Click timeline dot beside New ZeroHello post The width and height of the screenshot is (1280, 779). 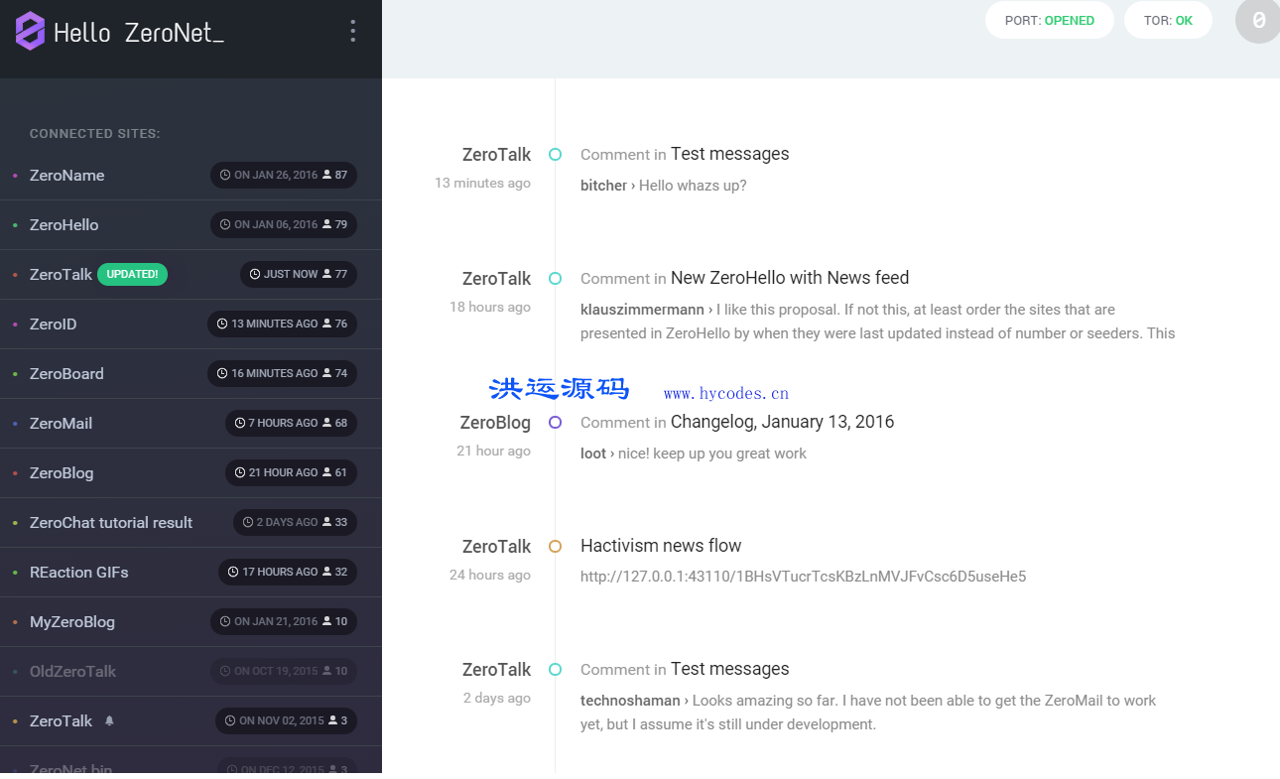[555, 279]
